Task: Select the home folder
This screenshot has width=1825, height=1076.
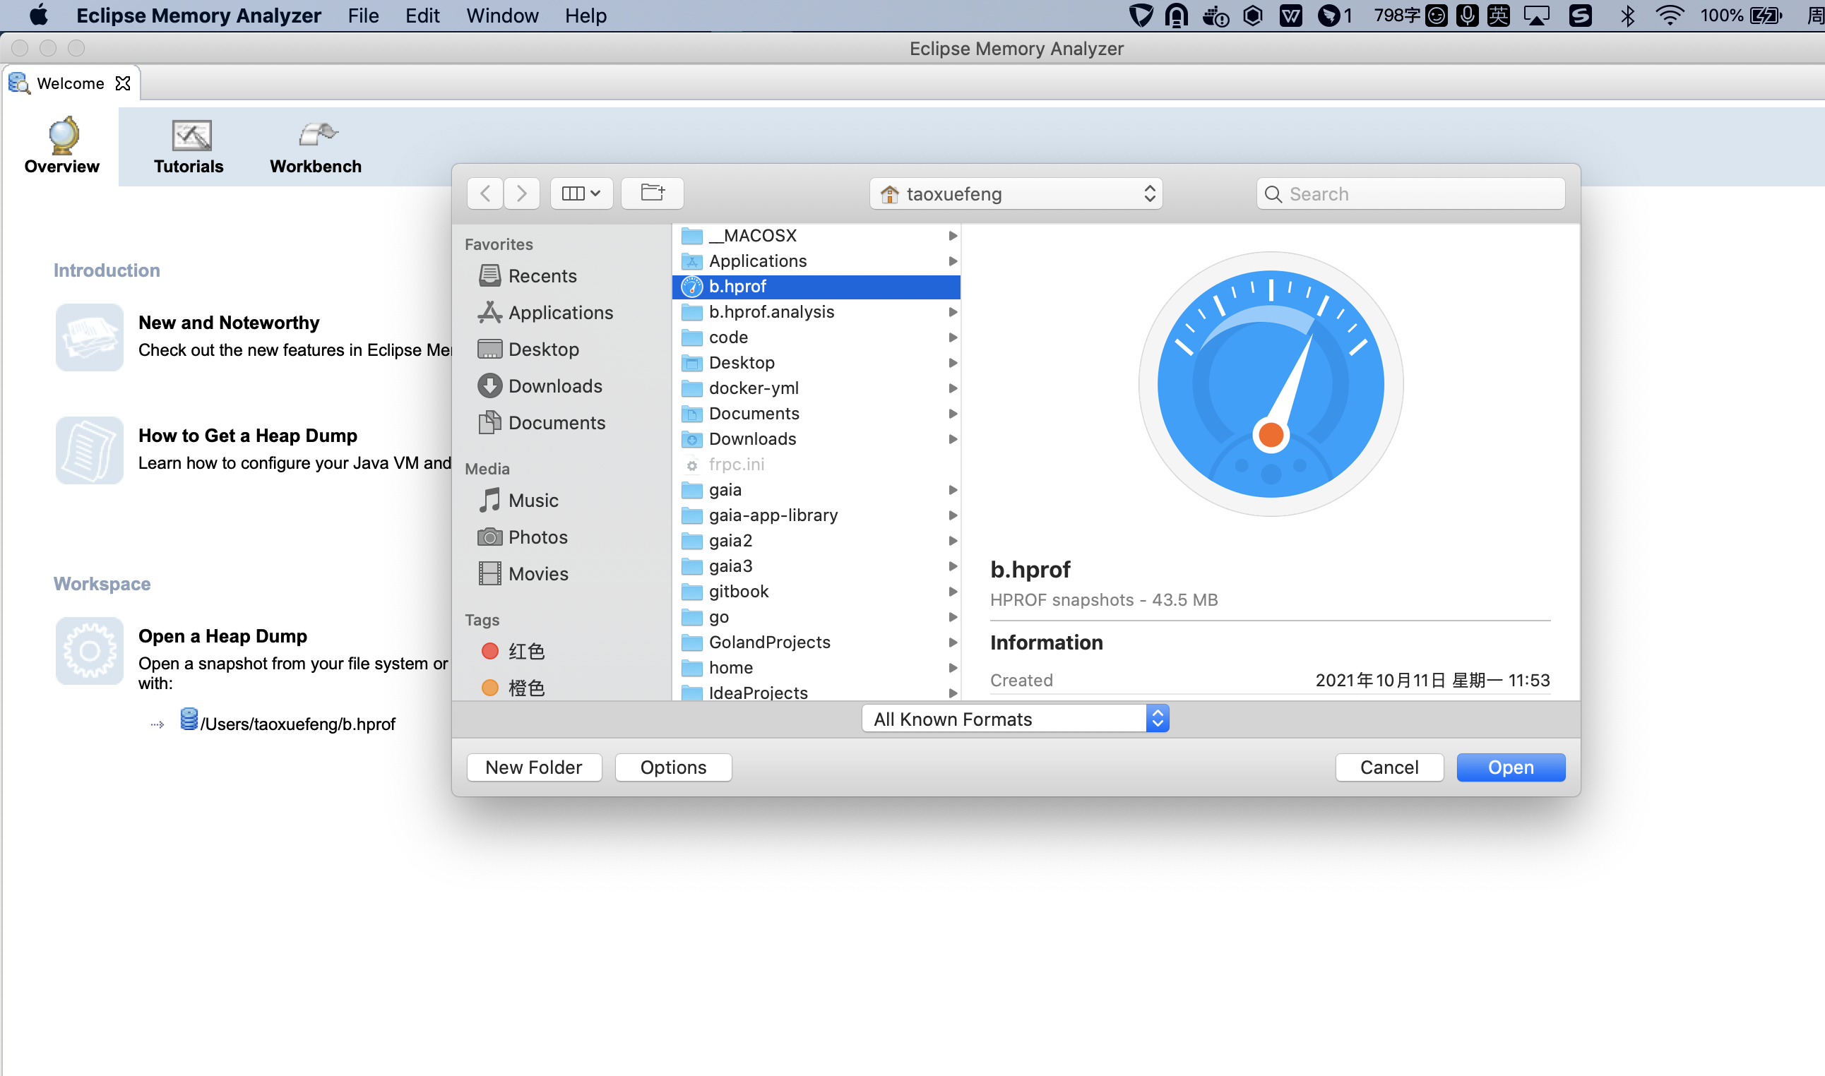Action: (x=816, y=668)
